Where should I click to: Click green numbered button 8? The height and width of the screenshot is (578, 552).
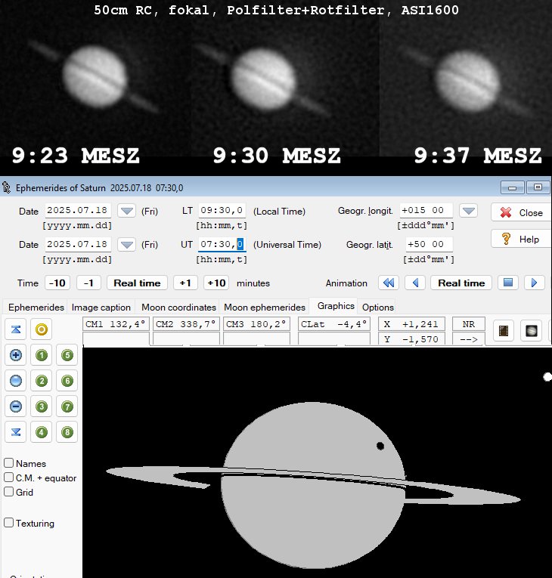pyautogui.click(x=68, y=432)
